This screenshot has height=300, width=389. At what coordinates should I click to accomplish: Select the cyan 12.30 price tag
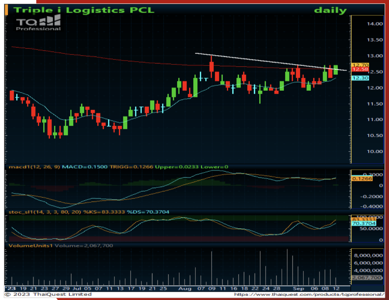(x=360, y=78)
